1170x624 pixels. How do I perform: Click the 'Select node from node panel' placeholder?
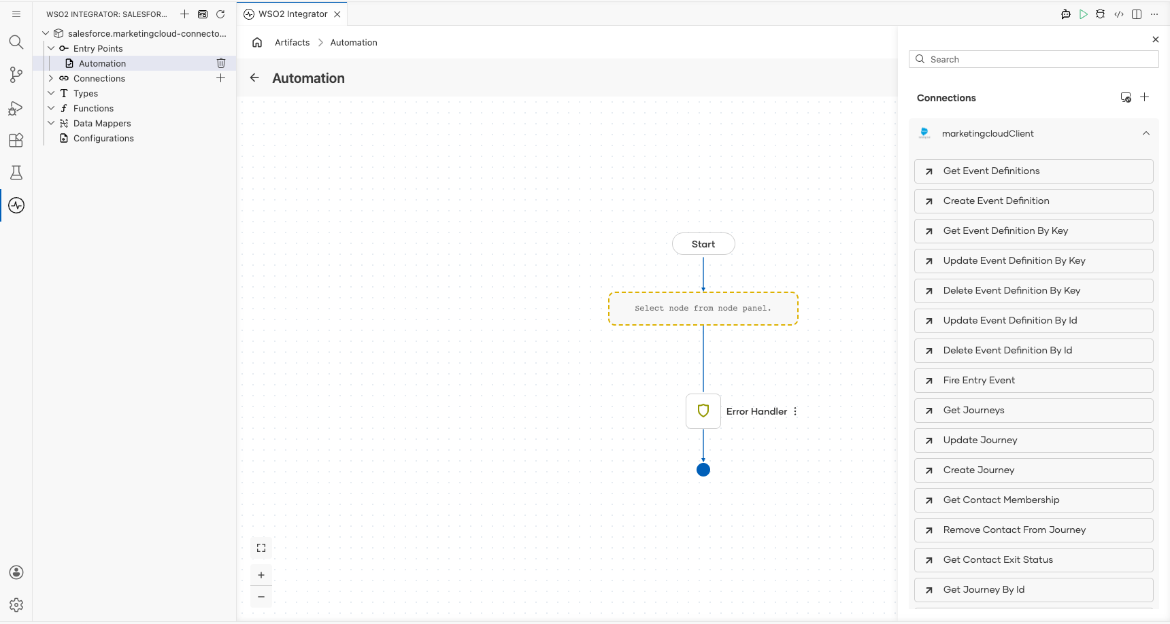703,309
